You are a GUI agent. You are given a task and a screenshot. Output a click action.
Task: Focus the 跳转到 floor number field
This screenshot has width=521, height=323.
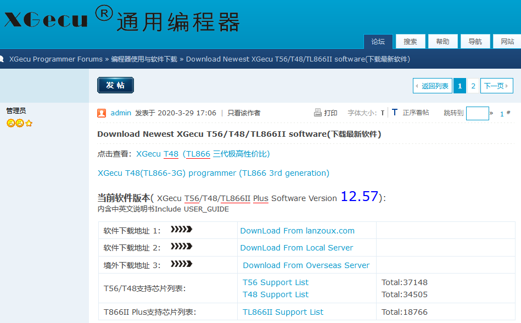pos(478,113)
